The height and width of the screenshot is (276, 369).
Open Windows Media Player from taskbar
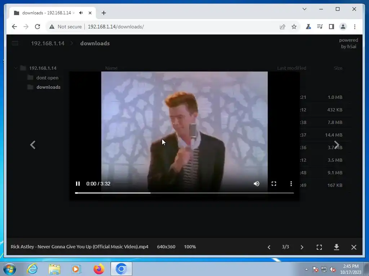click(x=76, y=269)
